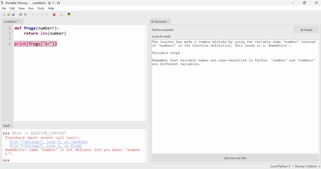Restore down the Thonny window

pyautogui.click(x=304, y=3)
